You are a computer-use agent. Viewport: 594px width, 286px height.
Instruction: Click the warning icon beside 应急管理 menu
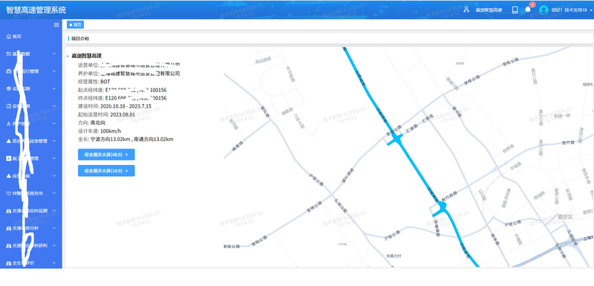pos(9,141)
